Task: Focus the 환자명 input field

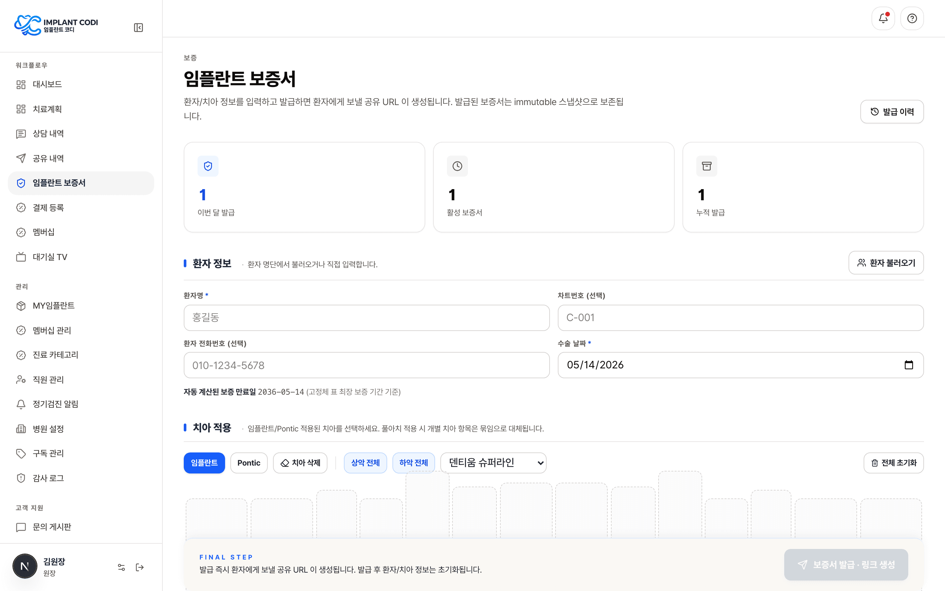Action: pos(366,318)
